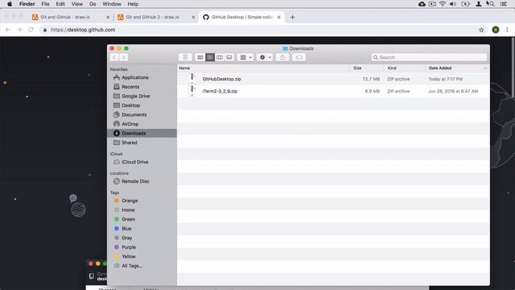Open Spotlight search in menu bar
515x290 pixels.
click(x=492, y=4)
